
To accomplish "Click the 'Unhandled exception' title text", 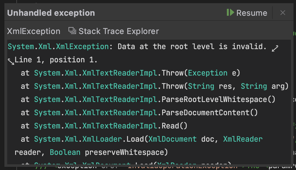I will point(51,13).
